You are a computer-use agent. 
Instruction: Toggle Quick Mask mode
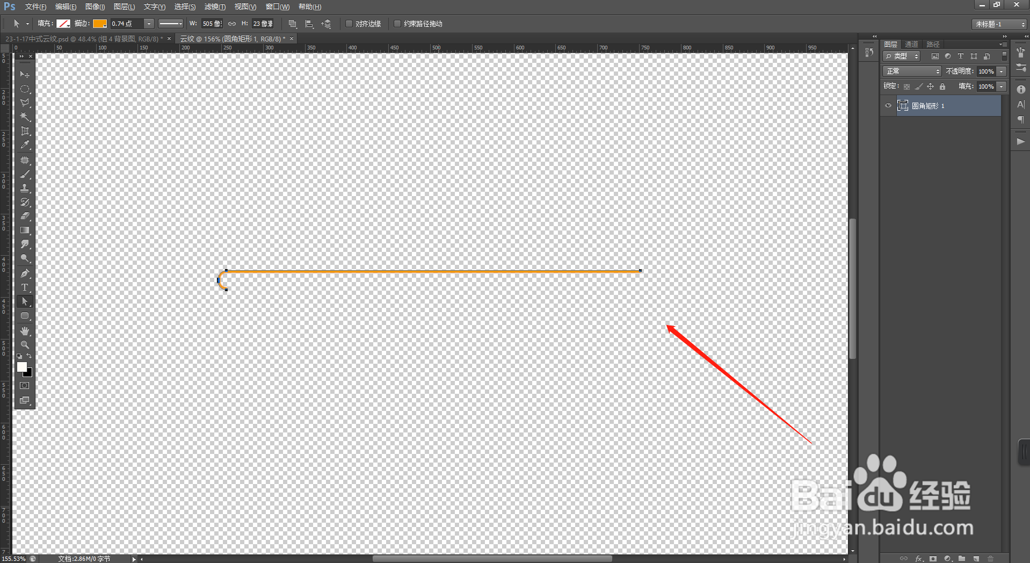pos(25,386)
